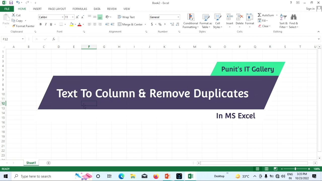Toggle Middle Align vertical alignment
The width and height of the screenshot is (322, 181).
click(95, 17)
